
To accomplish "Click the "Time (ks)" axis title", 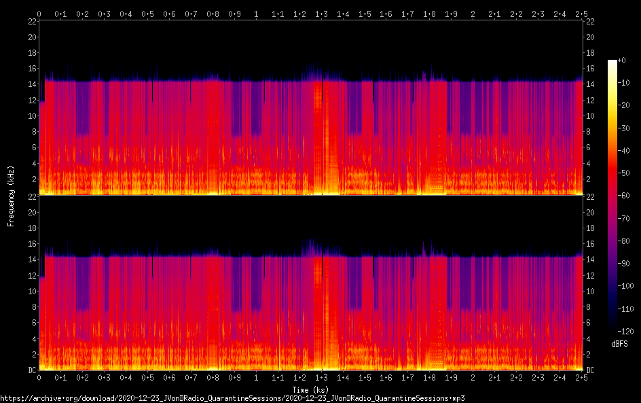I will click(x=310, y=390).
